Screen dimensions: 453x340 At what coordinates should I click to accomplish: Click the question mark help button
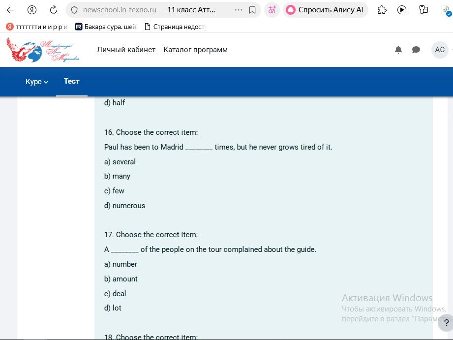tap(446, 323)
